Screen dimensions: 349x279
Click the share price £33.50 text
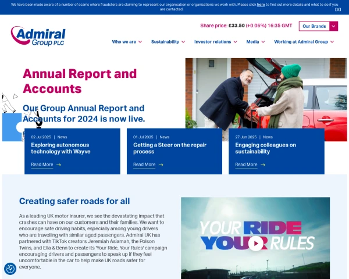tap(237, 26)
